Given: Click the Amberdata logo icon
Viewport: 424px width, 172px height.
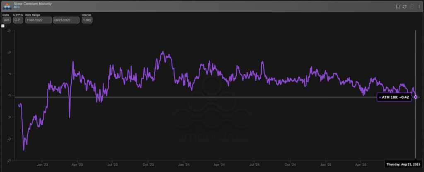Looking at the screenshot, I should point(7,5).
